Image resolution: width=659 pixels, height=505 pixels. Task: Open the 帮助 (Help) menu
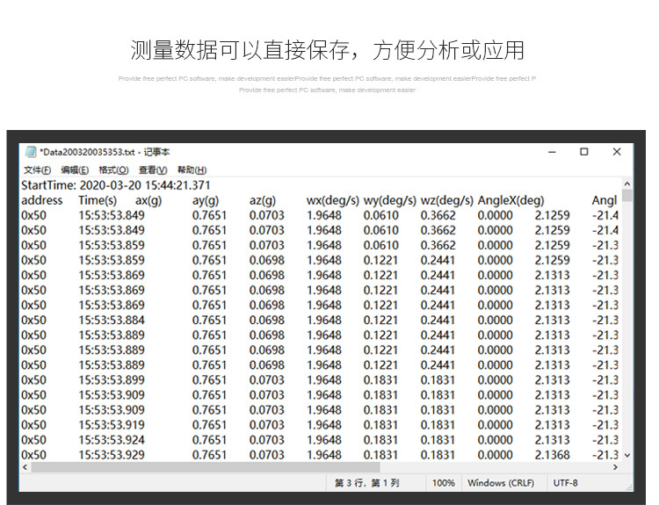point(192,170)
